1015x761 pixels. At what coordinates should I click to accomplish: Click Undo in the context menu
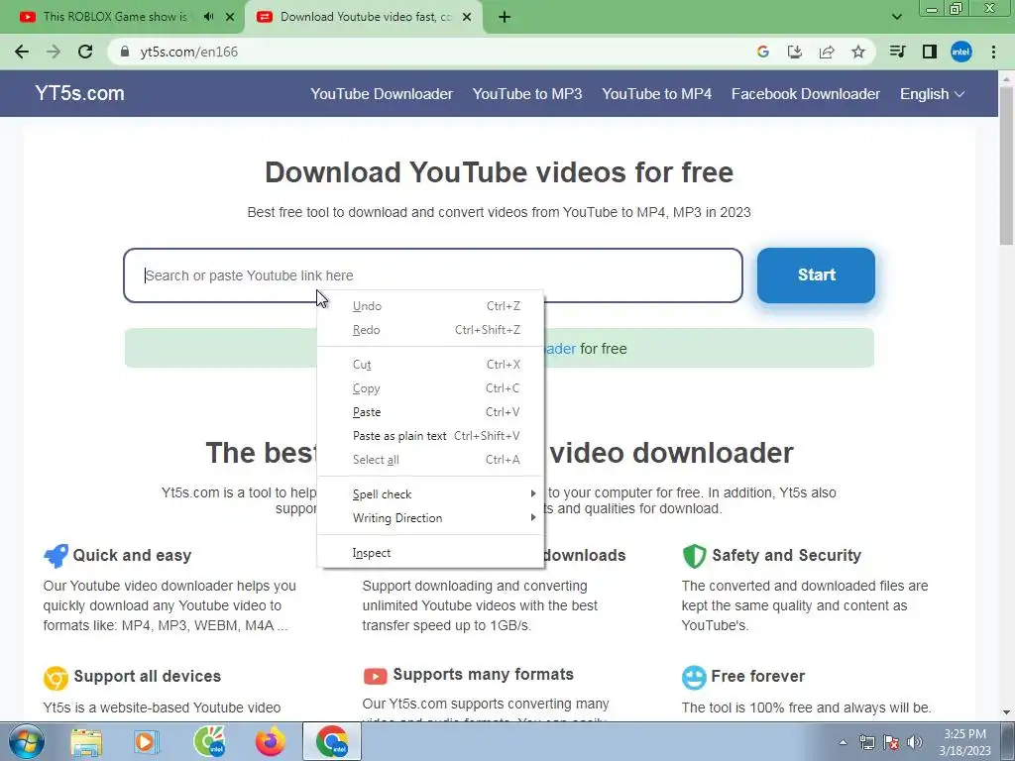430,306
